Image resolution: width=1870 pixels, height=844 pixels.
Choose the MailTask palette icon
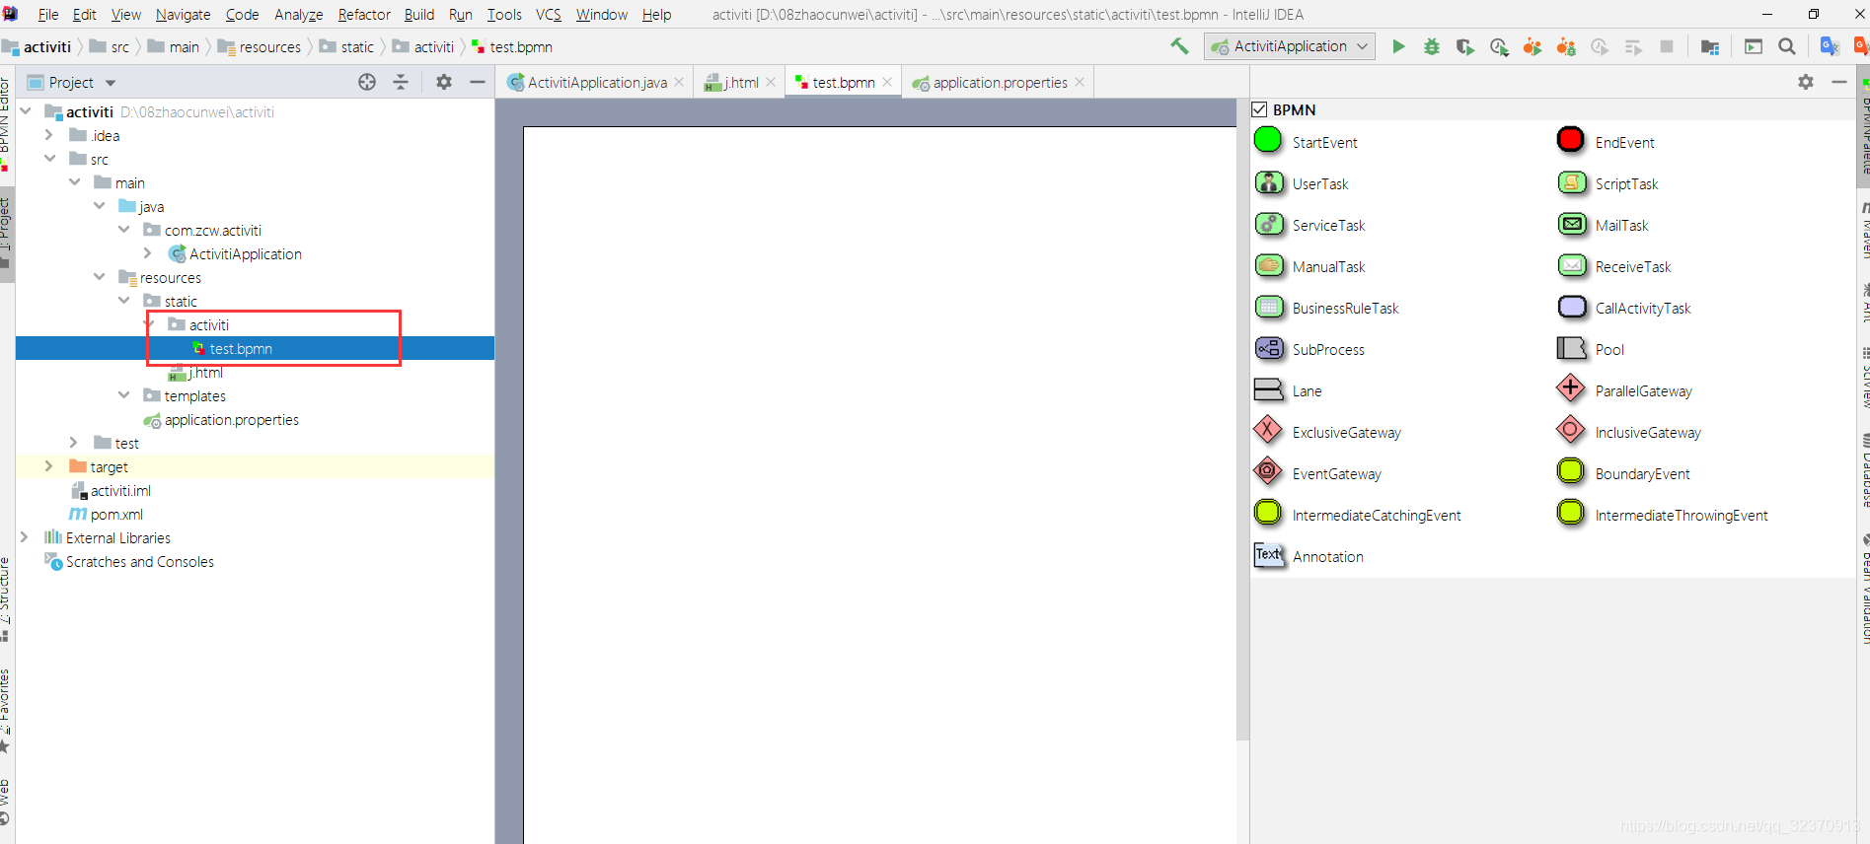click(1572, 225)
